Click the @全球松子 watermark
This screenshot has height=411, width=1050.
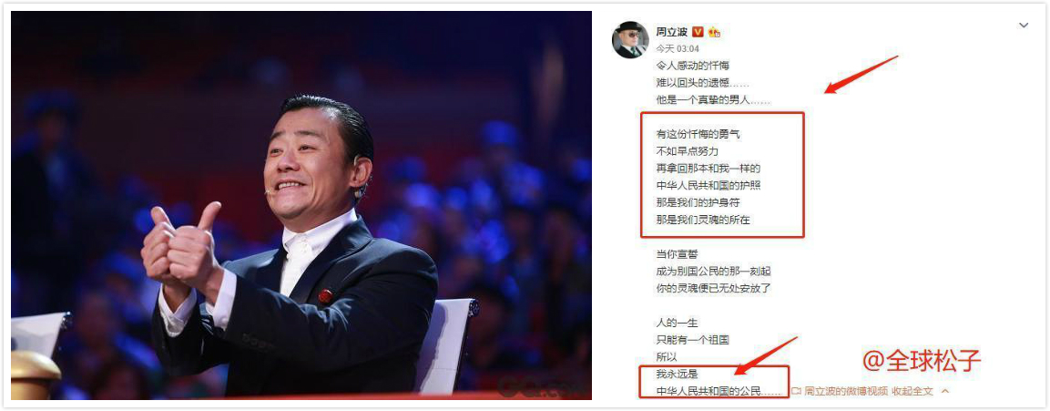point(921,361)
